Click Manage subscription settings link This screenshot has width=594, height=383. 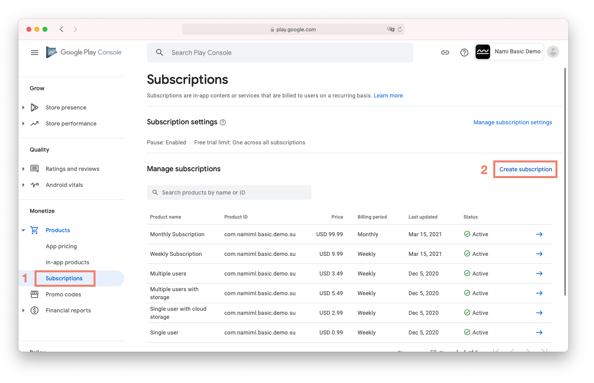click(x=513, y=122)
